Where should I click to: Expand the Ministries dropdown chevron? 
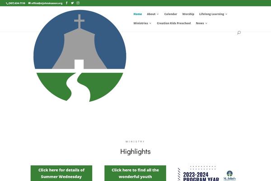click(150, 24)
